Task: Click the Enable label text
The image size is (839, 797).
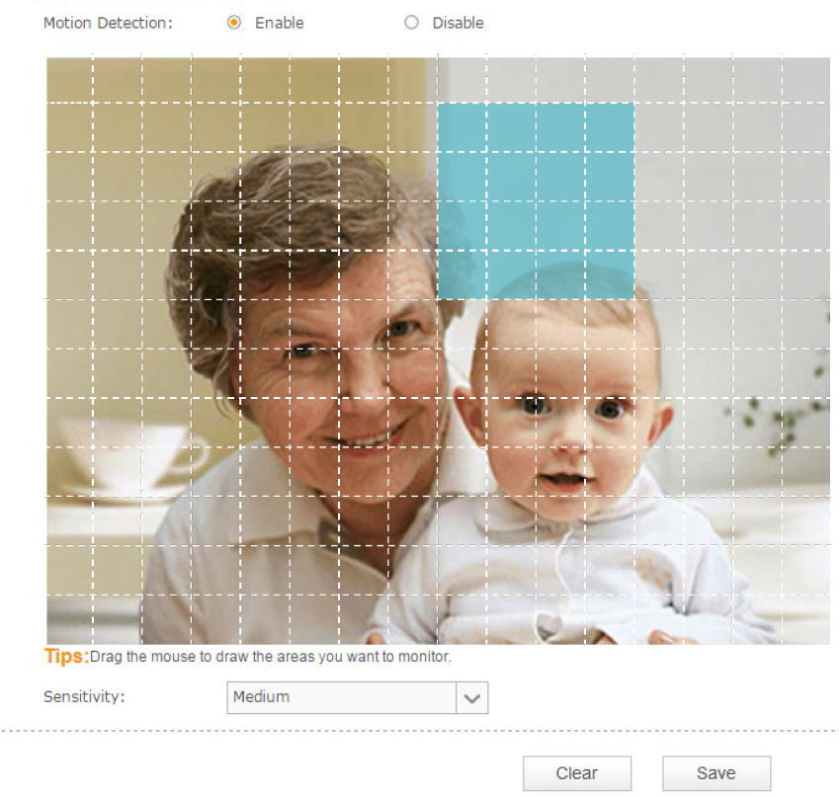Action: pos(280,23)
